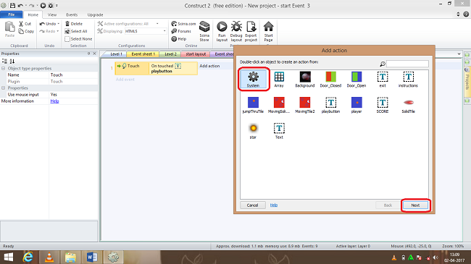471x264 pixels.
Task: Open the Scirra Store
Action: click(x=204, y=32)
